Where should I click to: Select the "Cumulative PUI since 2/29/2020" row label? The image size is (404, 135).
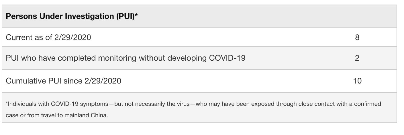click(x=63, y=81)
